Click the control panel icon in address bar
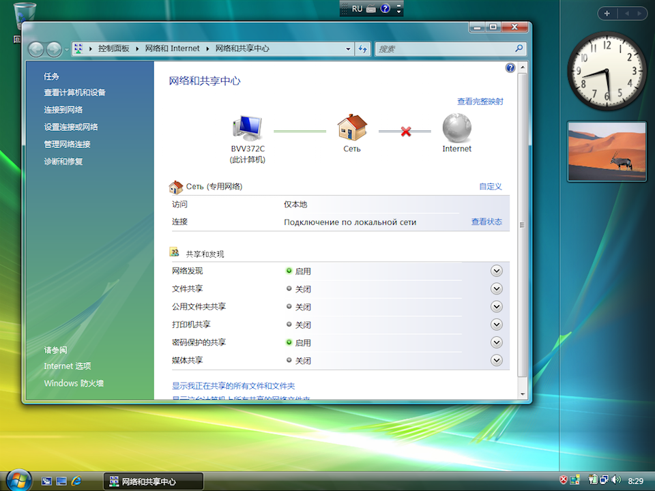The width and height of the screenshot is (655, 491). point(78,49)
